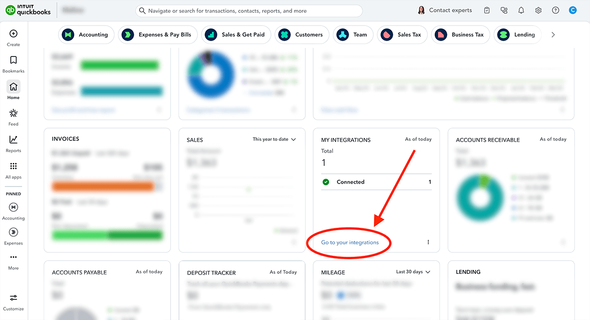Open the All apps grid icon

click(13, 166)
